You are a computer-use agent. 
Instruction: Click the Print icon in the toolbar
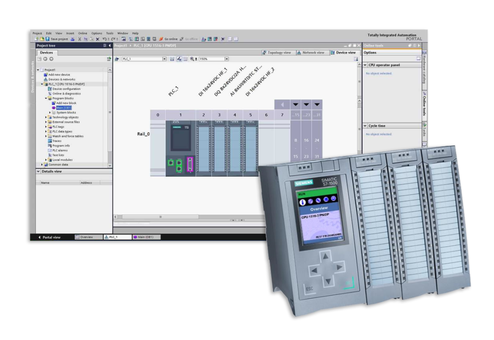click(x=72, y=39)
